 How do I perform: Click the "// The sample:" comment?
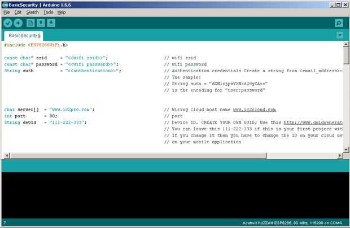pyautogui.click(x=182, y=77)
